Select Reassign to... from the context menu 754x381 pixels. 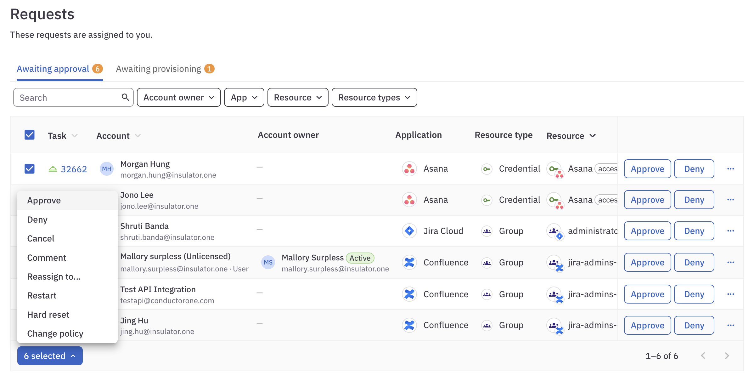coord(54,276)
